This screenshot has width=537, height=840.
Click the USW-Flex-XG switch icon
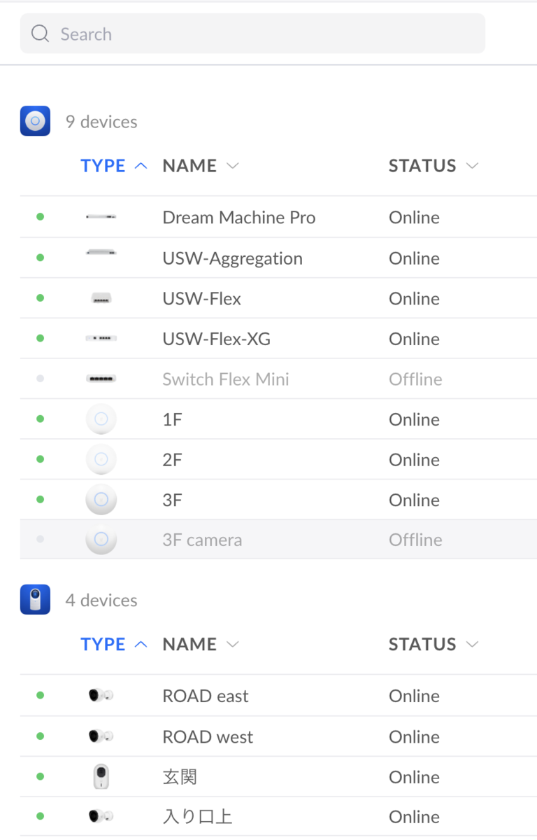(x=101, y=339)
